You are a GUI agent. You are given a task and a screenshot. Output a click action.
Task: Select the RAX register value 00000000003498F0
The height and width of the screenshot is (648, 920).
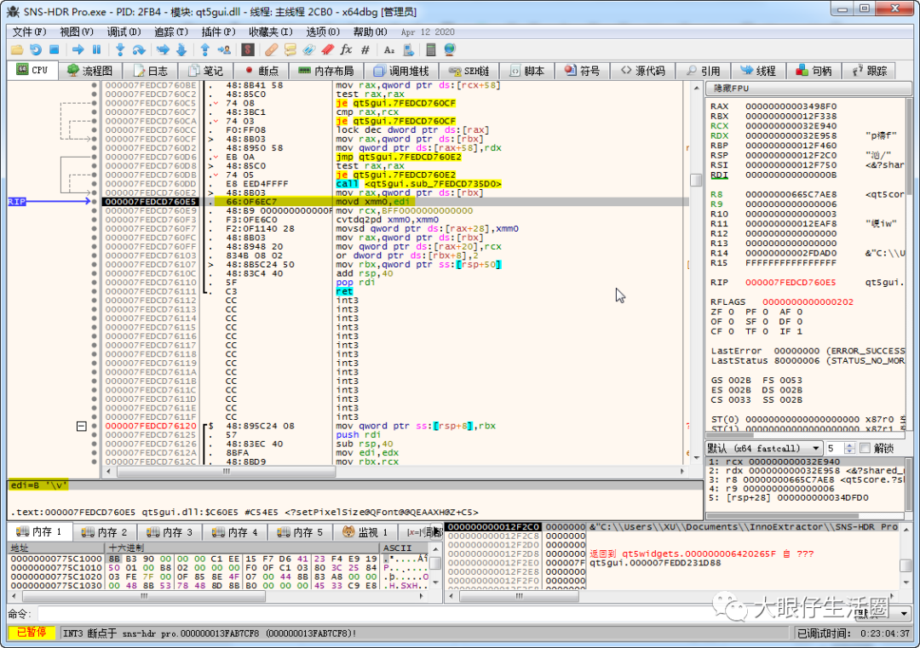coord(791,106)
